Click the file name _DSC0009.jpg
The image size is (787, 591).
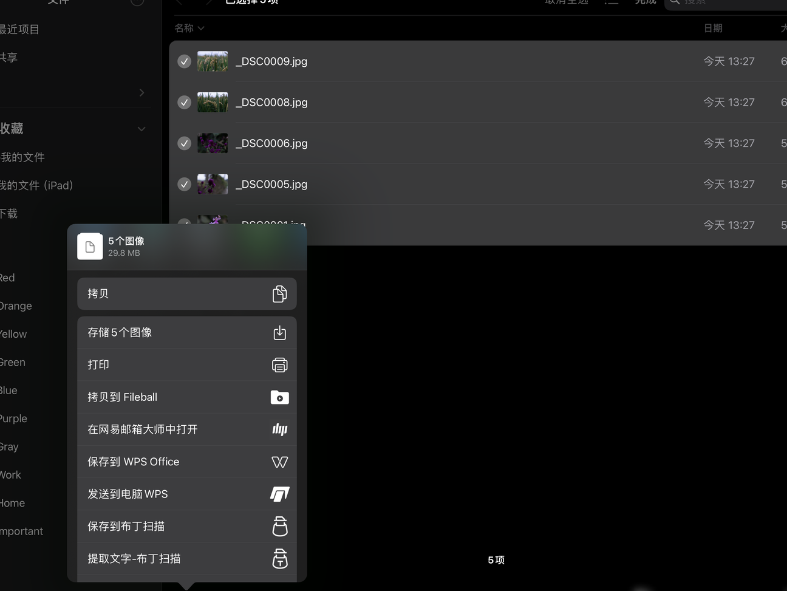(271, 61)
